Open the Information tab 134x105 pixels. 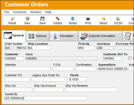coord(64,36)
